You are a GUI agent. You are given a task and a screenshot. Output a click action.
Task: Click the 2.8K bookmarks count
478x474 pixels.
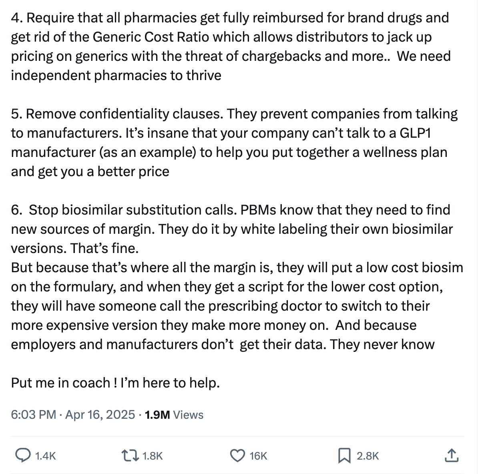pos(368,456)
